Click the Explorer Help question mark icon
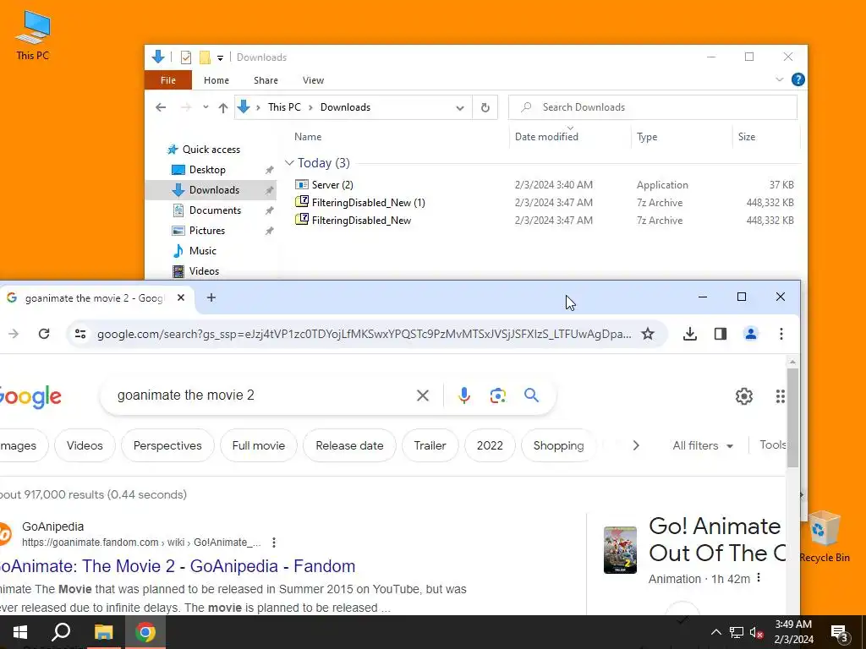Screen dimensions: 866x649 point(797,79)
